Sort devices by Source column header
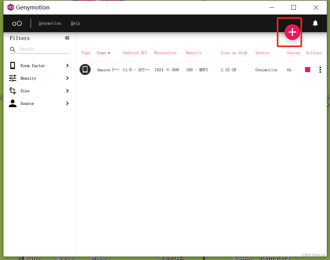 pyautogui.click(x=262, y=53)
